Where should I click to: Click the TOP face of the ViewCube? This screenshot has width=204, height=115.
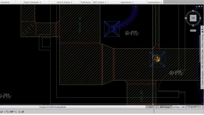click(193, 18)
